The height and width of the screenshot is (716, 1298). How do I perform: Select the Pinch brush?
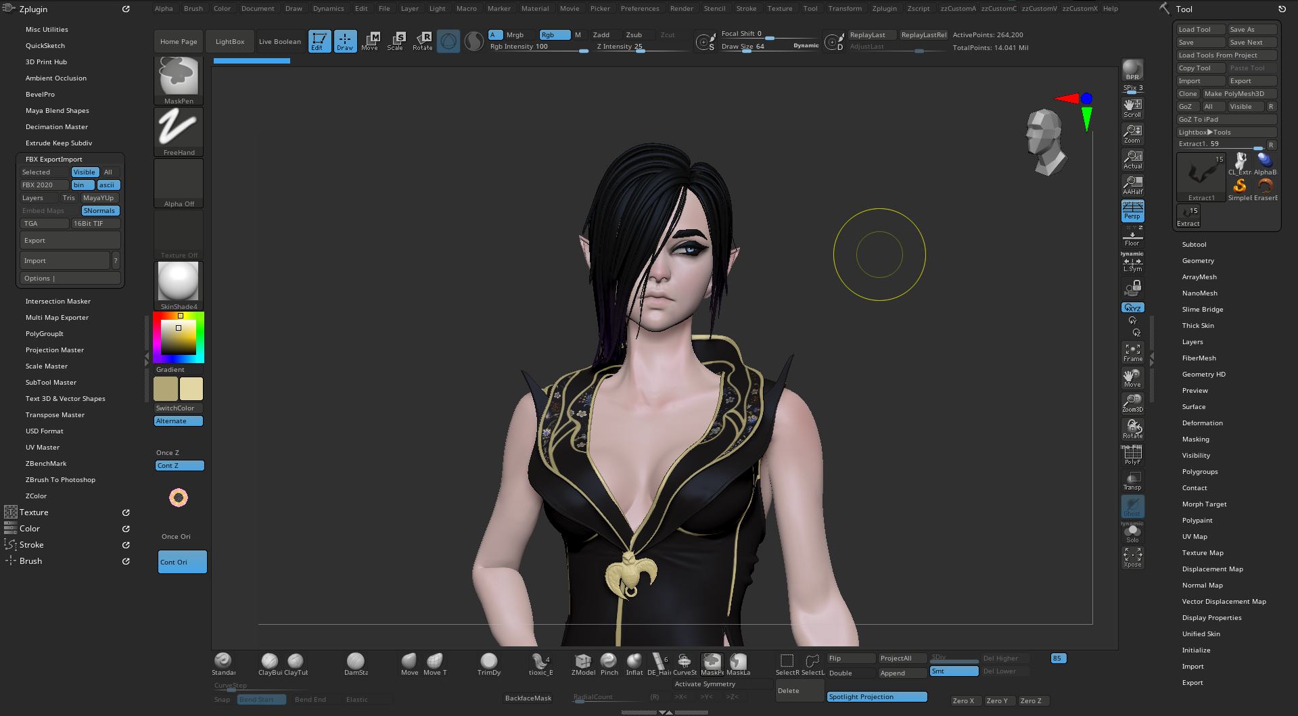tap(609, 663)
